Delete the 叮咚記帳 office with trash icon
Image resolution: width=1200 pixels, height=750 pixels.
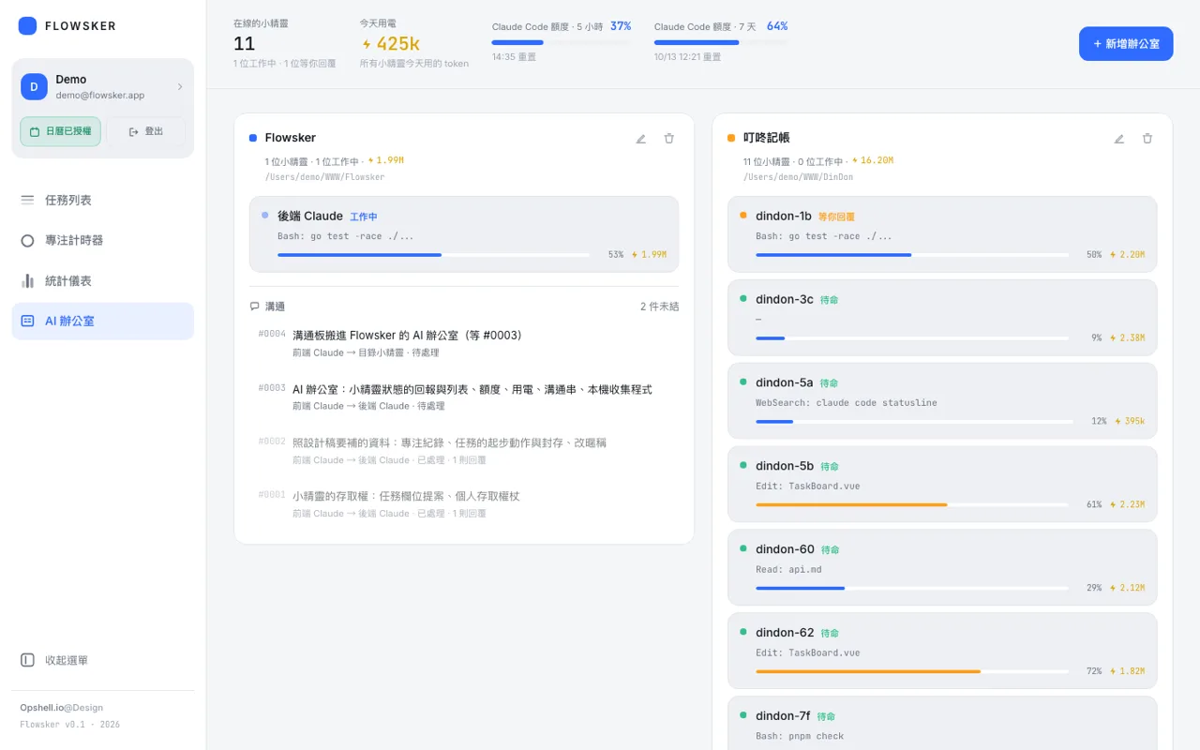click(1147, 139)
